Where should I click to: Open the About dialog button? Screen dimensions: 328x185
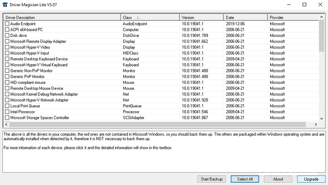pyautogui.click(x=278, y=179)
